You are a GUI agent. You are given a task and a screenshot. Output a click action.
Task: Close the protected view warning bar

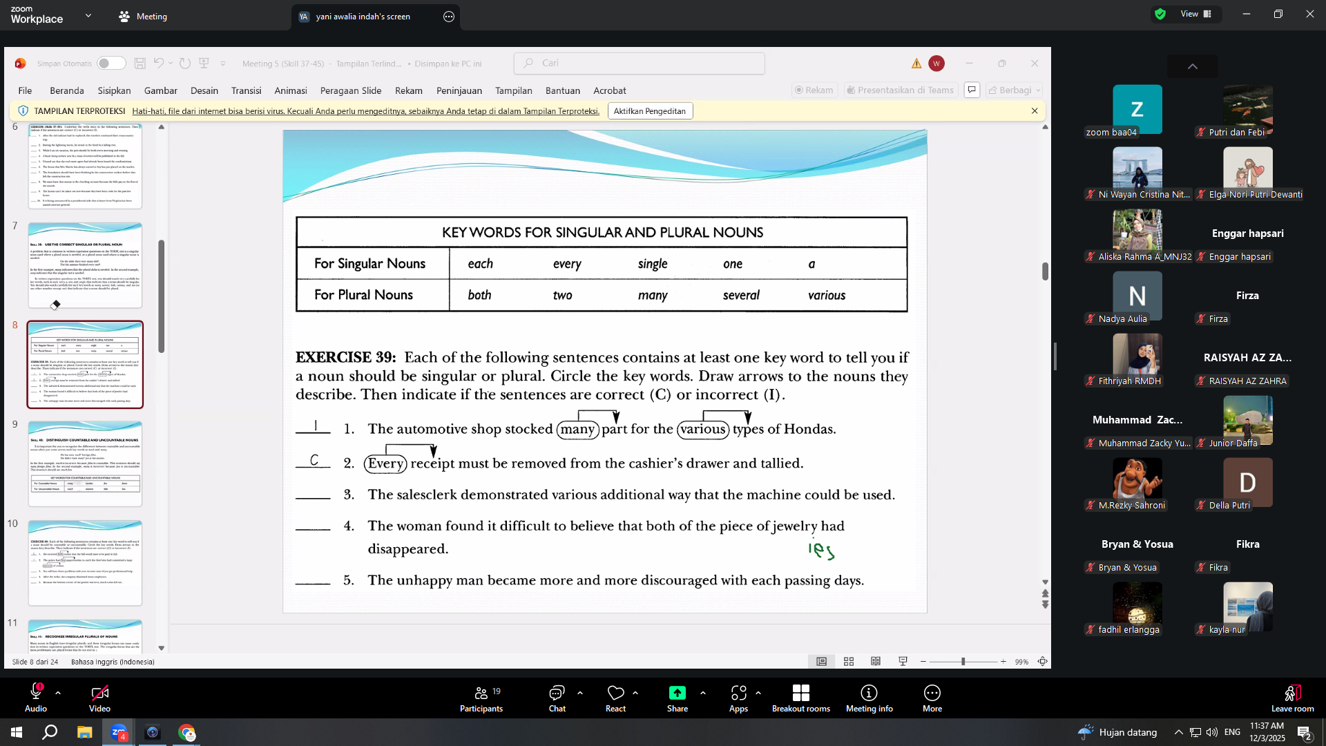(1035, 111)
